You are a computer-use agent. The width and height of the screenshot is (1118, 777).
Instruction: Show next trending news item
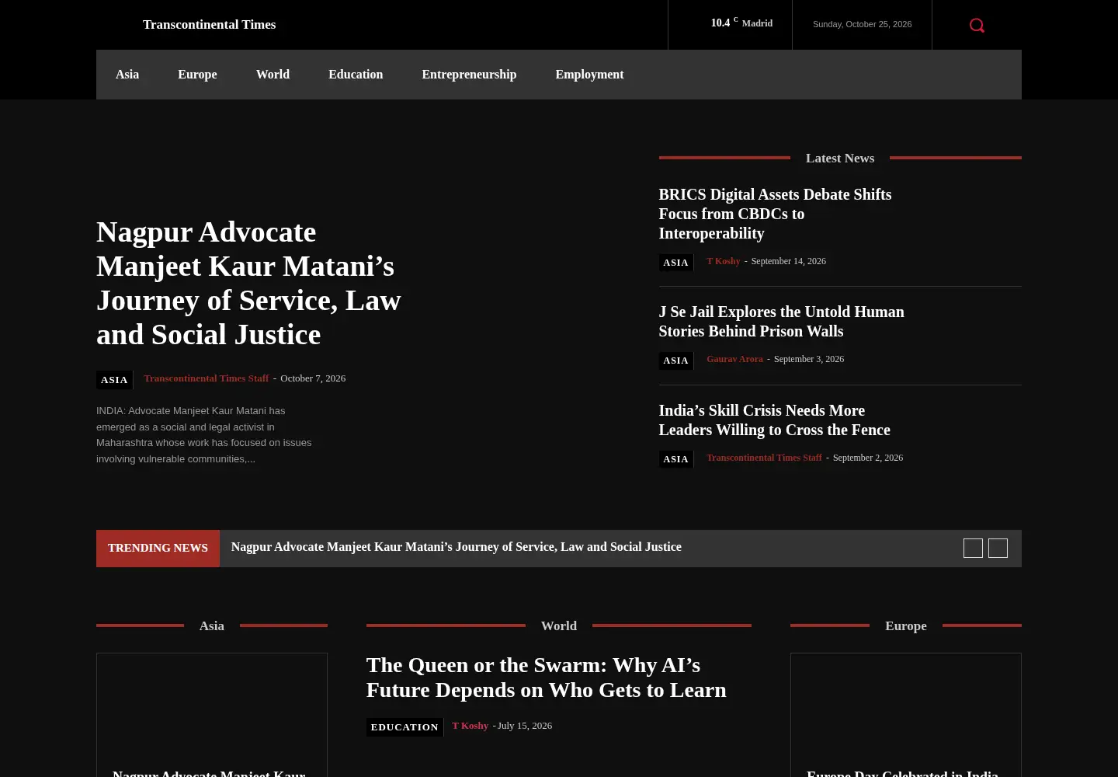tap(998, 548)
